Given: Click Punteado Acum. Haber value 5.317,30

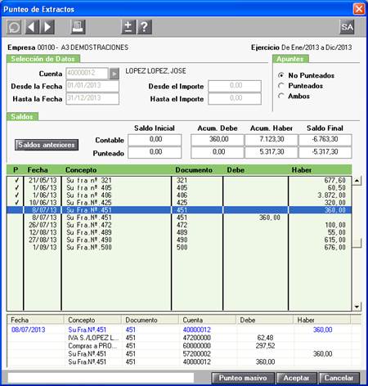Looking at the screenshot, I should coord(272,152).
